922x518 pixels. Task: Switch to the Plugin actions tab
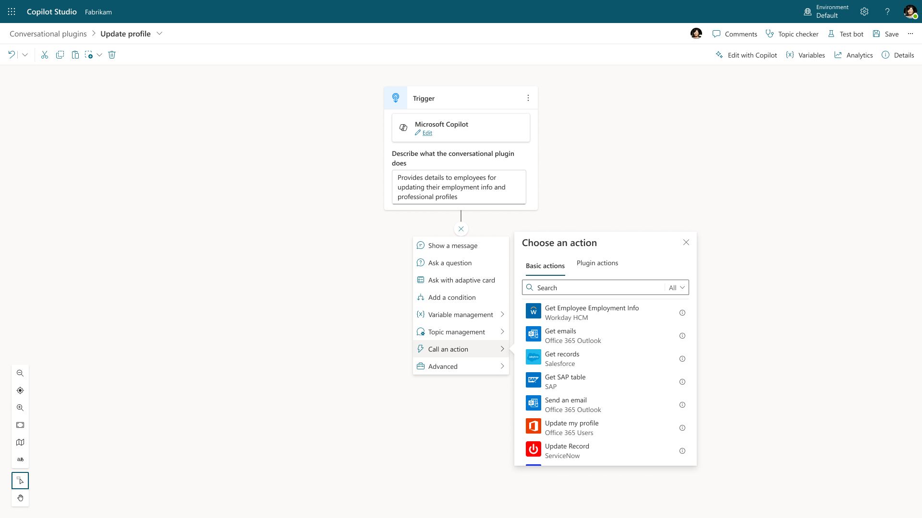(x=597, y=263)
